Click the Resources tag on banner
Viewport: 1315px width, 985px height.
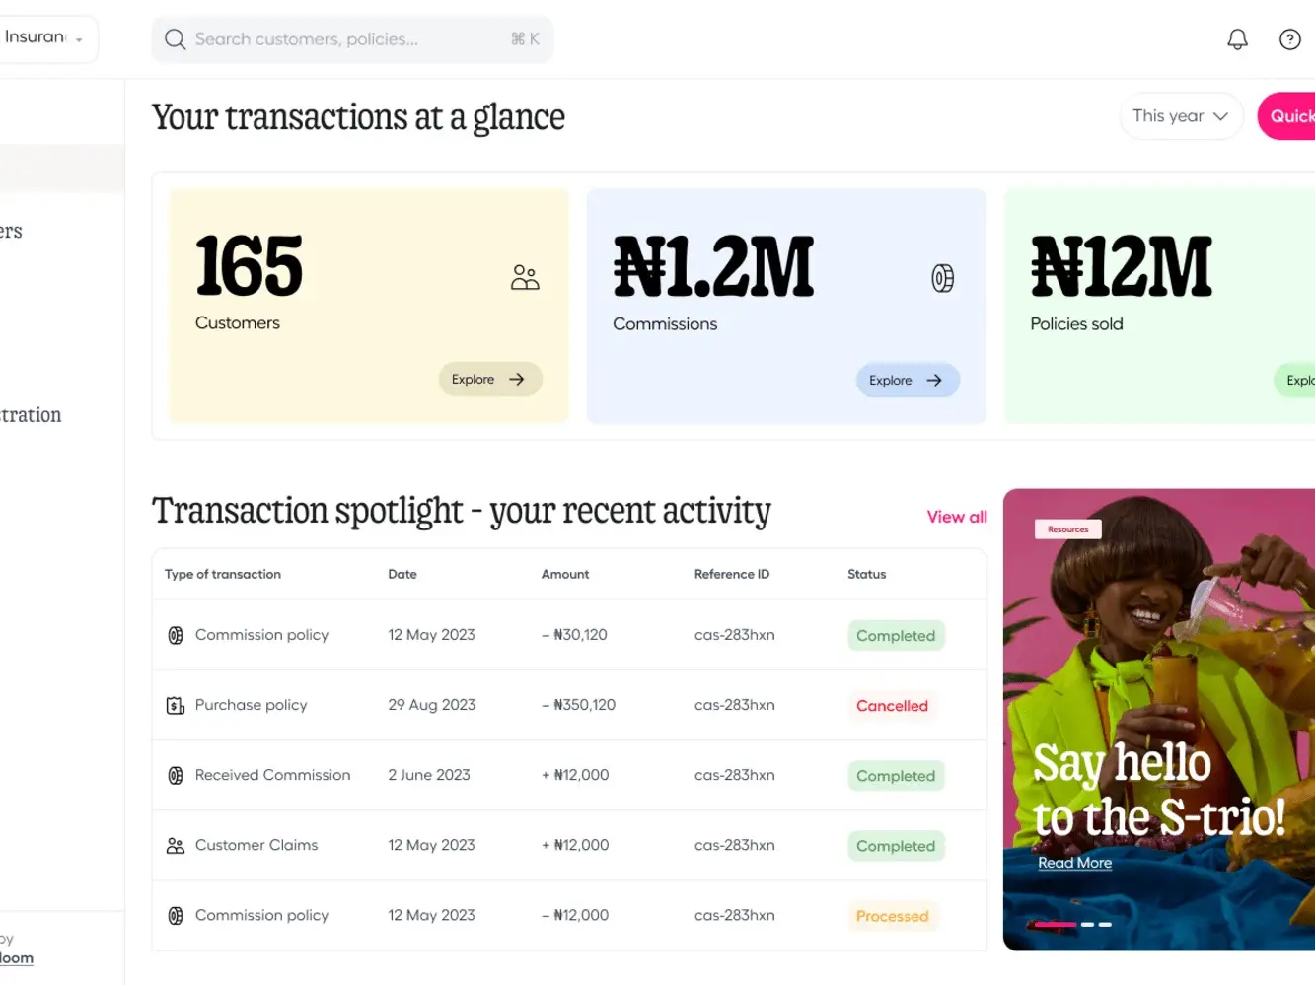(x=1067, y=529)
